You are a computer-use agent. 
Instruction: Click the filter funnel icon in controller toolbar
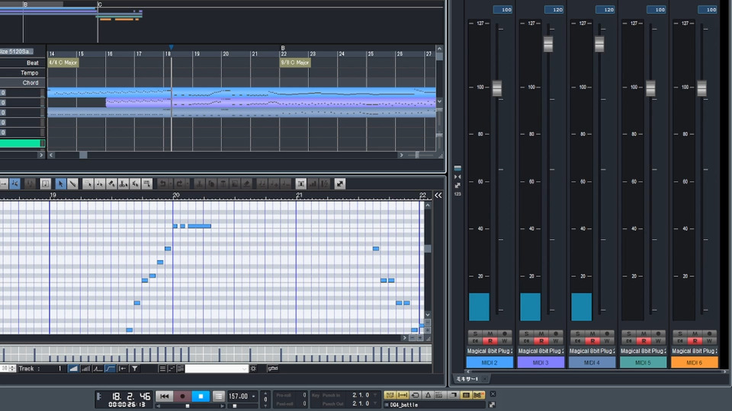(x=134, y=368)
